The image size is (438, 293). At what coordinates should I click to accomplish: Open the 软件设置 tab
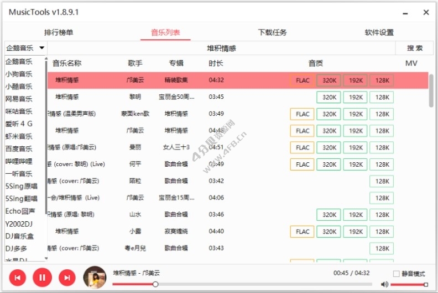coord(379,33)
